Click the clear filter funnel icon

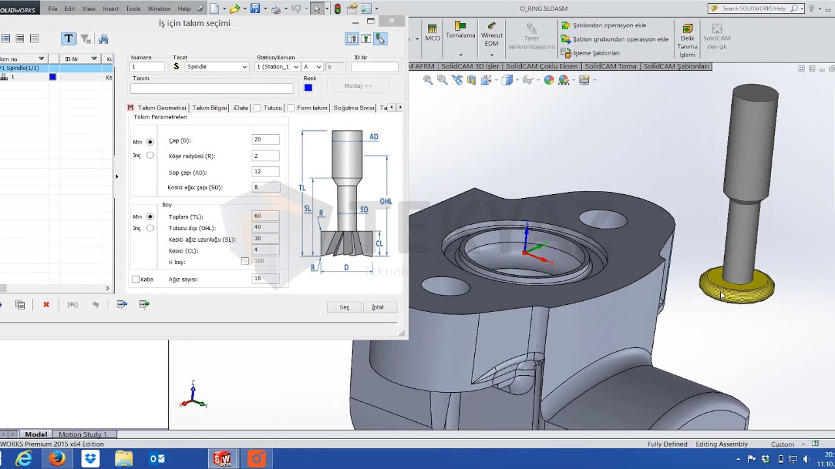[86, 39]
